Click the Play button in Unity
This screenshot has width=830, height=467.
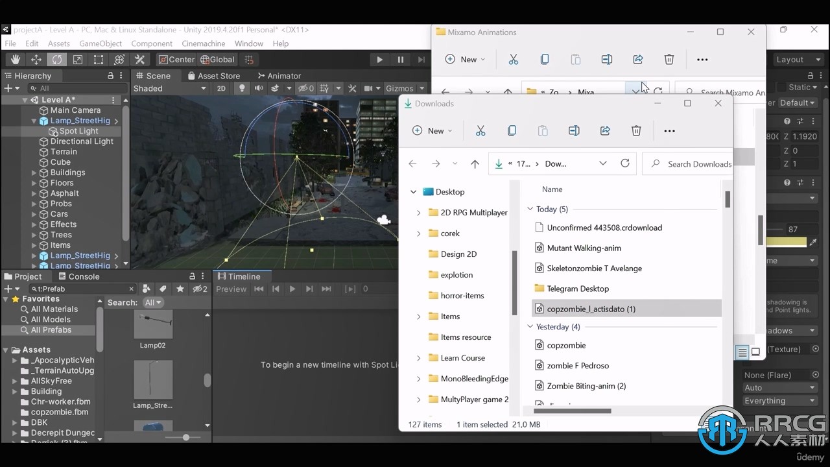380,60
